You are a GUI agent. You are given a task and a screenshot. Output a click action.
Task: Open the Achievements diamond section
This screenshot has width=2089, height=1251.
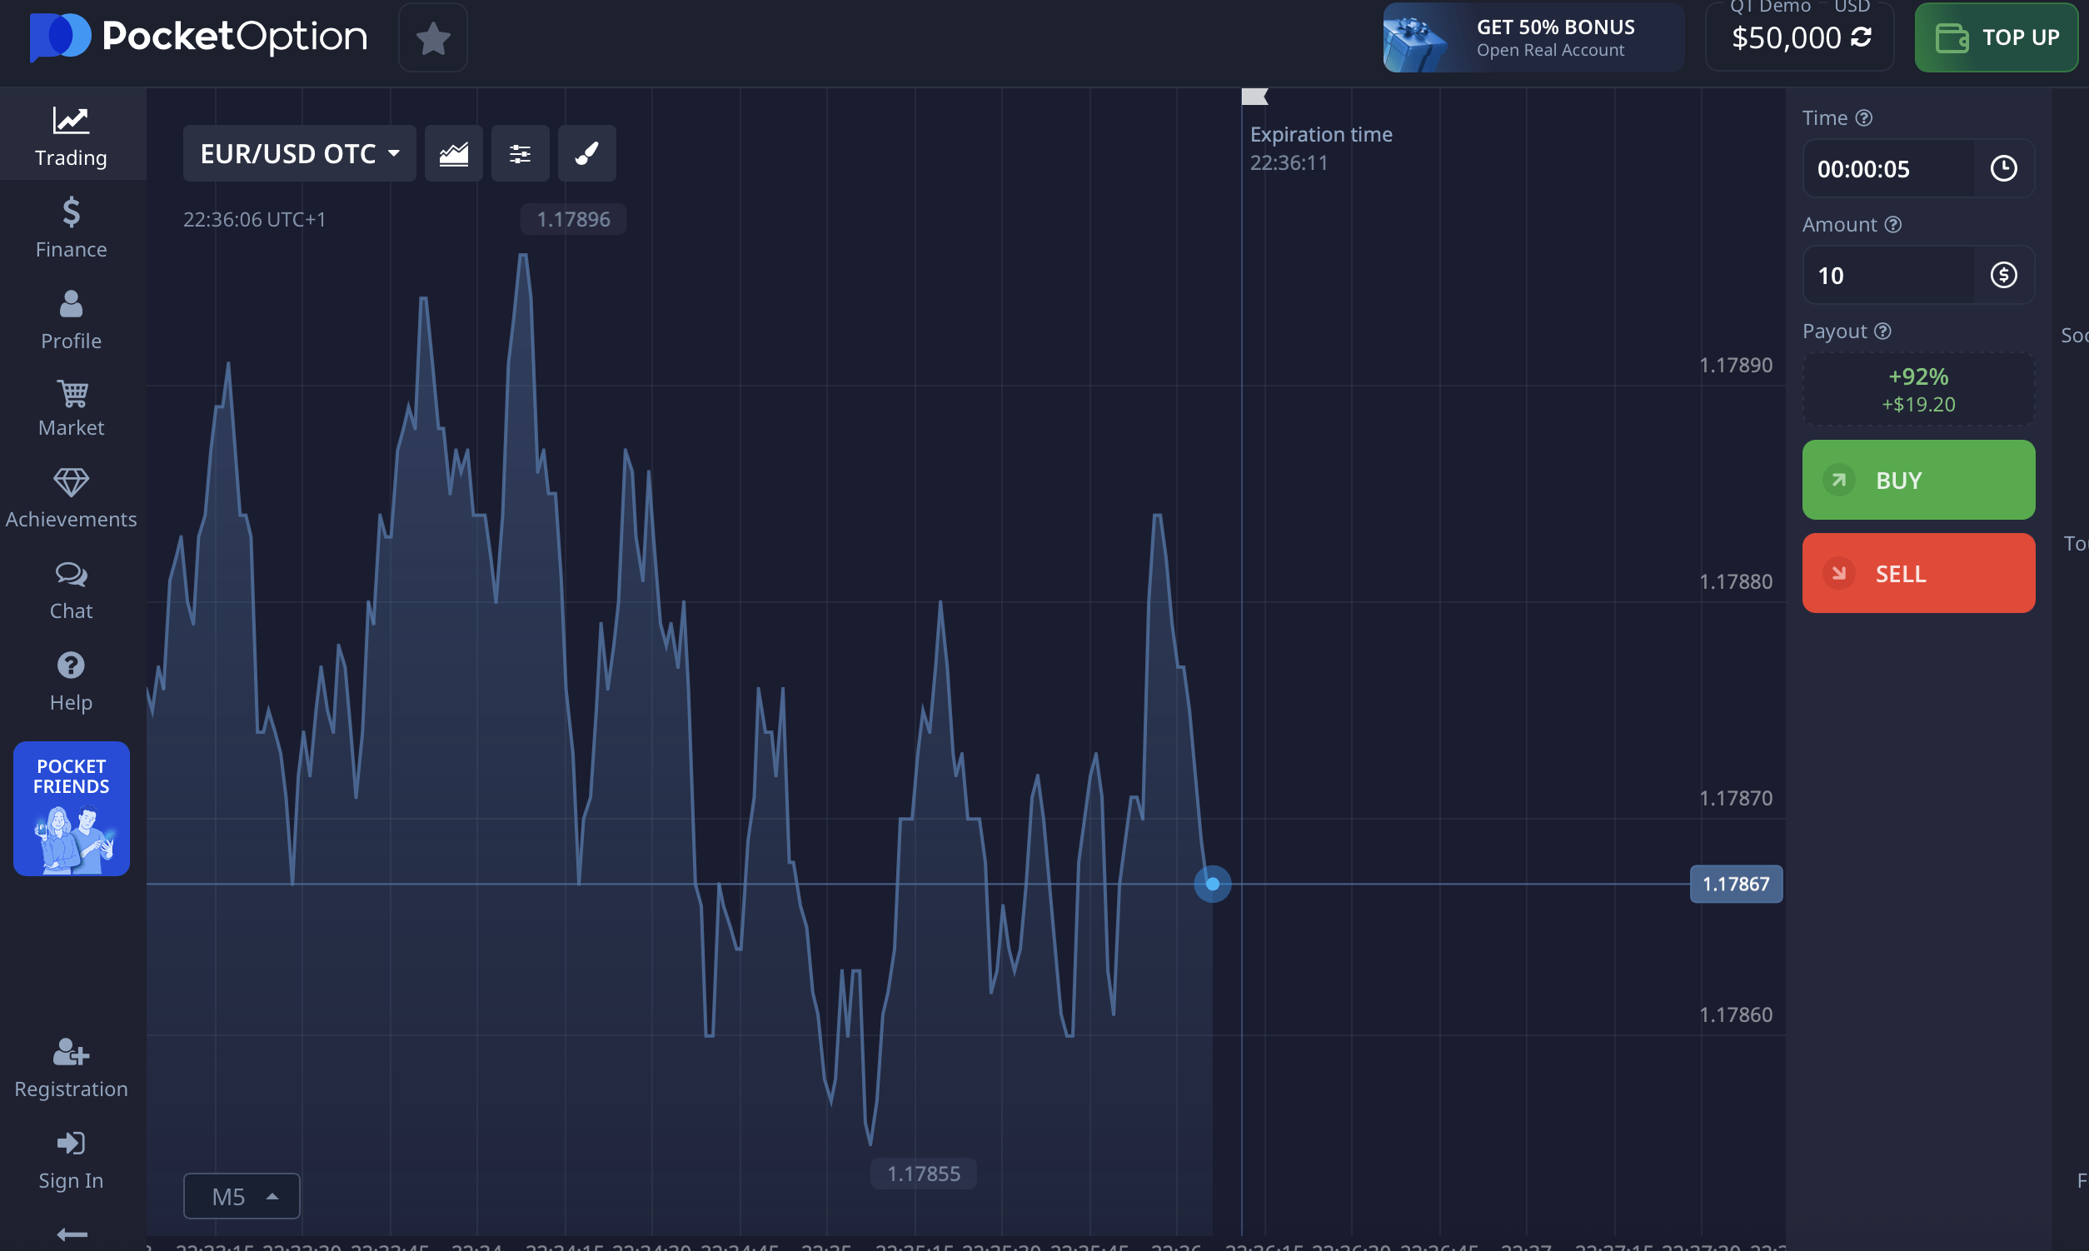pyautogui.click(x=71, y=499)
